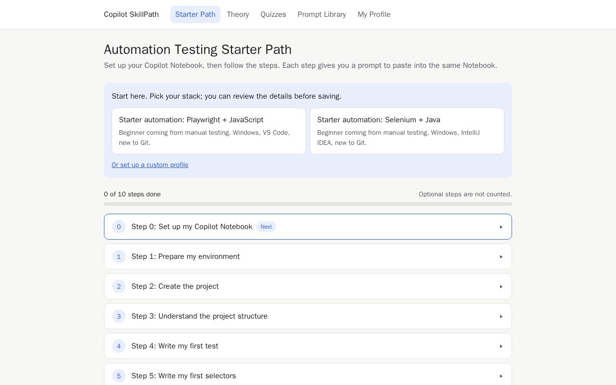Expand Step 1 using its disclosure triangle
Viewport: 616px width, 385px height.
501,257
